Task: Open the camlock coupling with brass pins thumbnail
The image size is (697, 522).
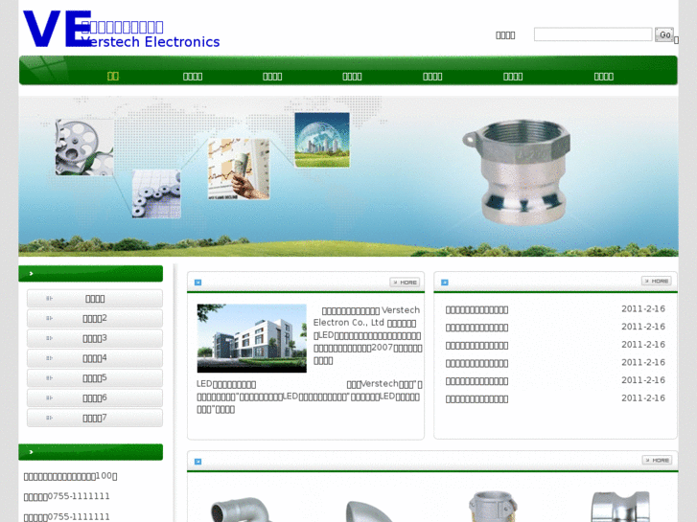Action: pyautogui.click(x=493, y=507)
